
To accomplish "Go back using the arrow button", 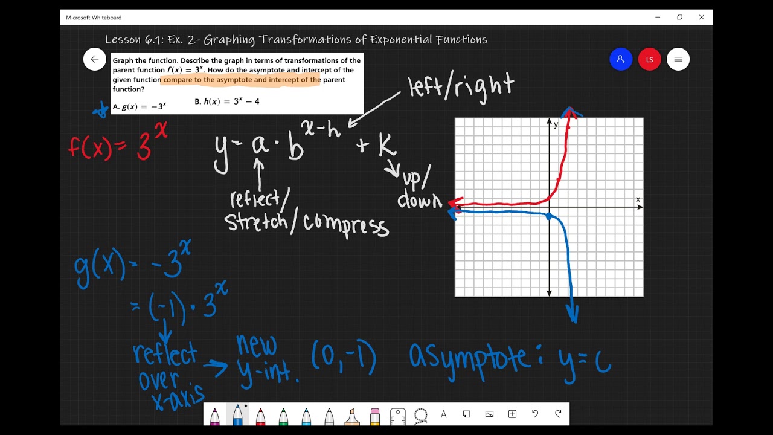I will (95, 59).
